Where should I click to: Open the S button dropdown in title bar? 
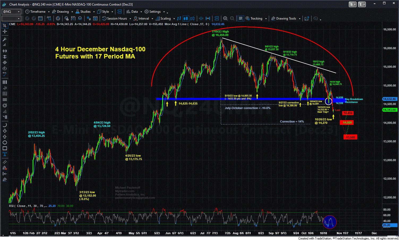coord(353,4)
